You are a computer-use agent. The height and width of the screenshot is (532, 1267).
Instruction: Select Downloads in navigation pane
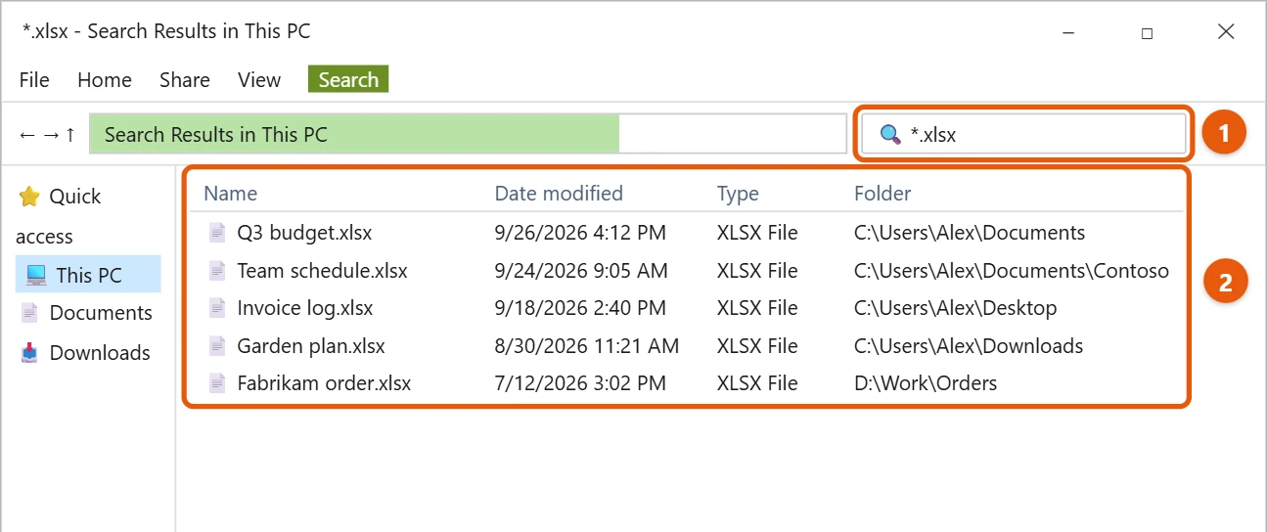pyautogui.click(x=88, y=352)
